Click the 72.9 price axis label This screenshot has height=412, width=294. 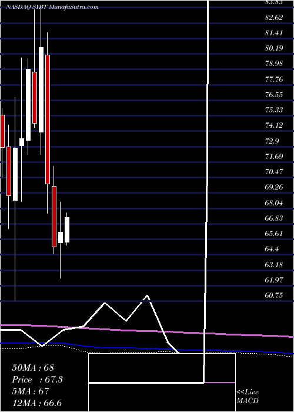pos(272,141)
